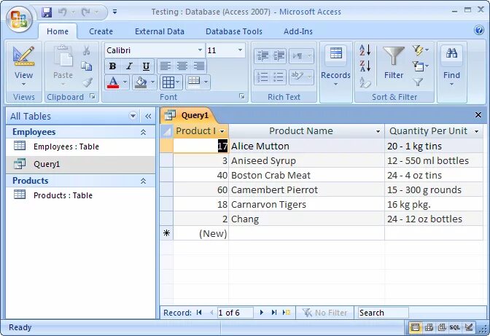Open the Database Tools tab

[234, 31]
